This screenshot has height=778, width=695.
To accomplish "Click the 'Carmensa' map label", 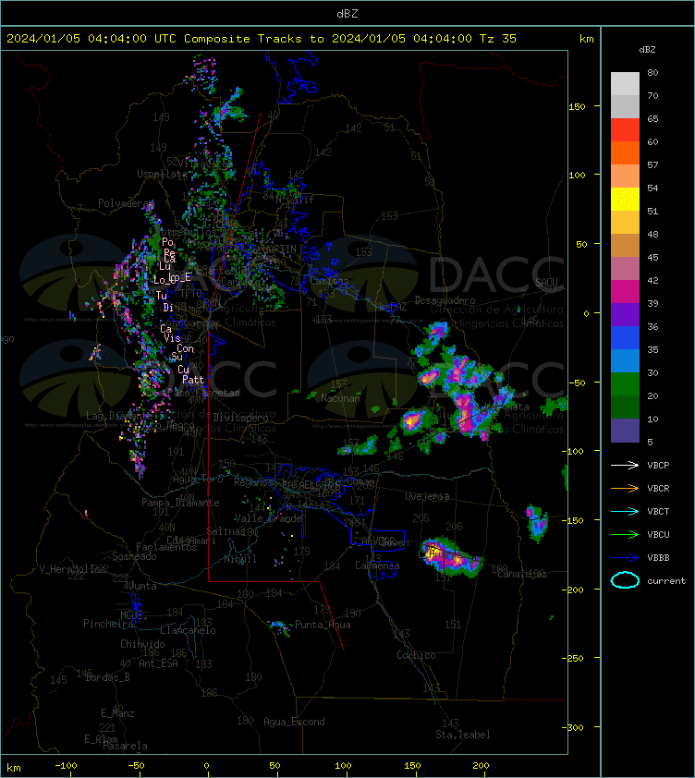I will [x=377, y=565].
